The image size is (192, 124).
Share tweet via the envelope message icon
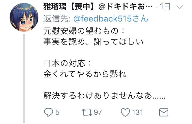click(164, 112)
